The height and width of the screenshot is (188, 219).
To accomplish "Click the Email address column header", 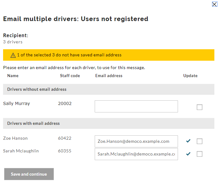I will click(109, 76).
